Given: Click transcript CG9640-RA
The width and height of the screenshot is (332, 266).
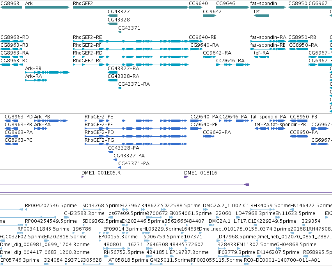Looking at the screenshot, I should click(197, 49).
